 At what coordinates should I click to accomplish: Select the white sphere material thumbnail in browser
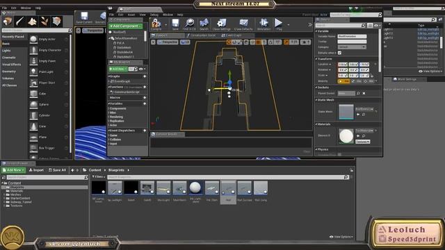point(195,188)
